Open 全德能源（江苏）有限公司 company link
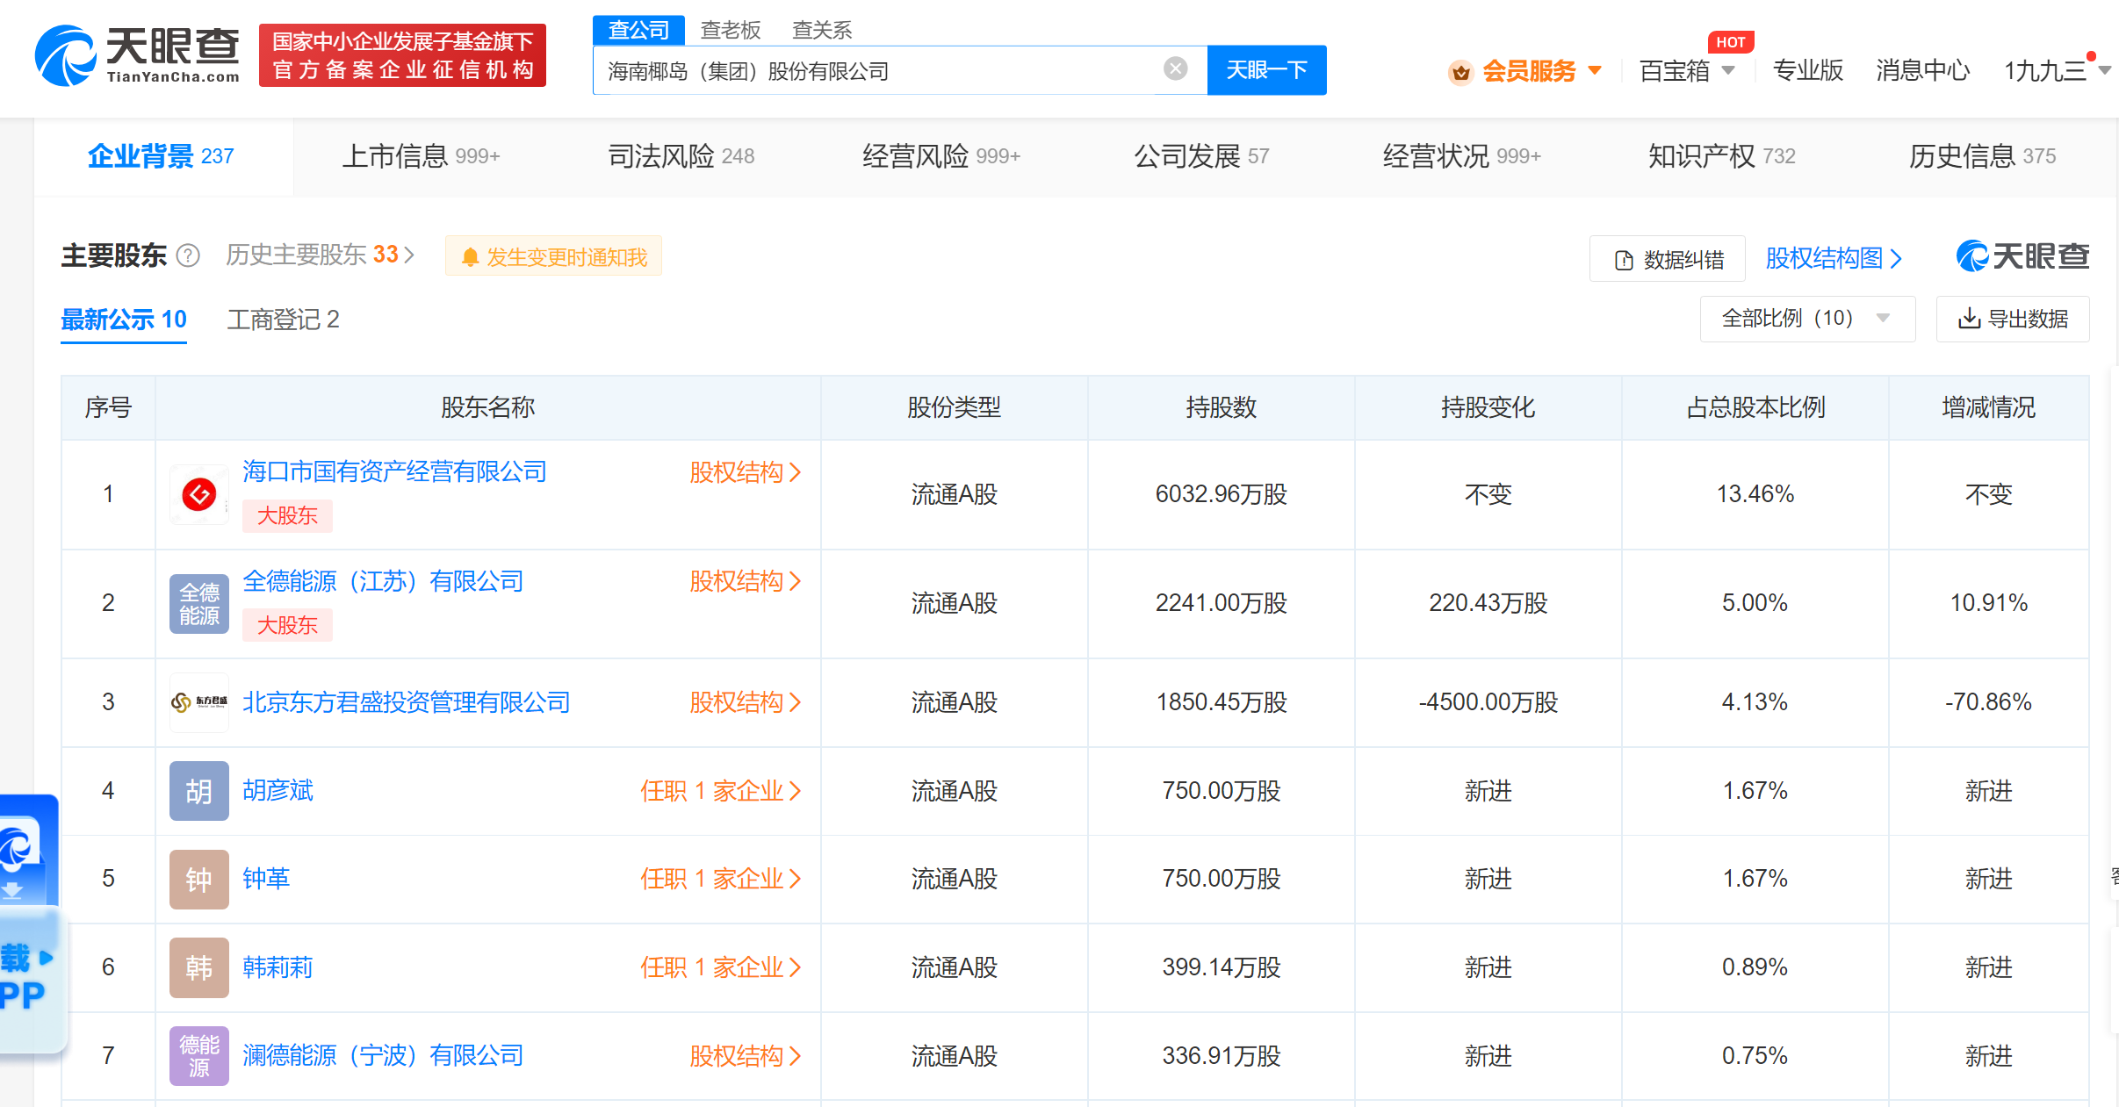The image size is (2119, 1107). pyautogui.click(x=383, y=581)
